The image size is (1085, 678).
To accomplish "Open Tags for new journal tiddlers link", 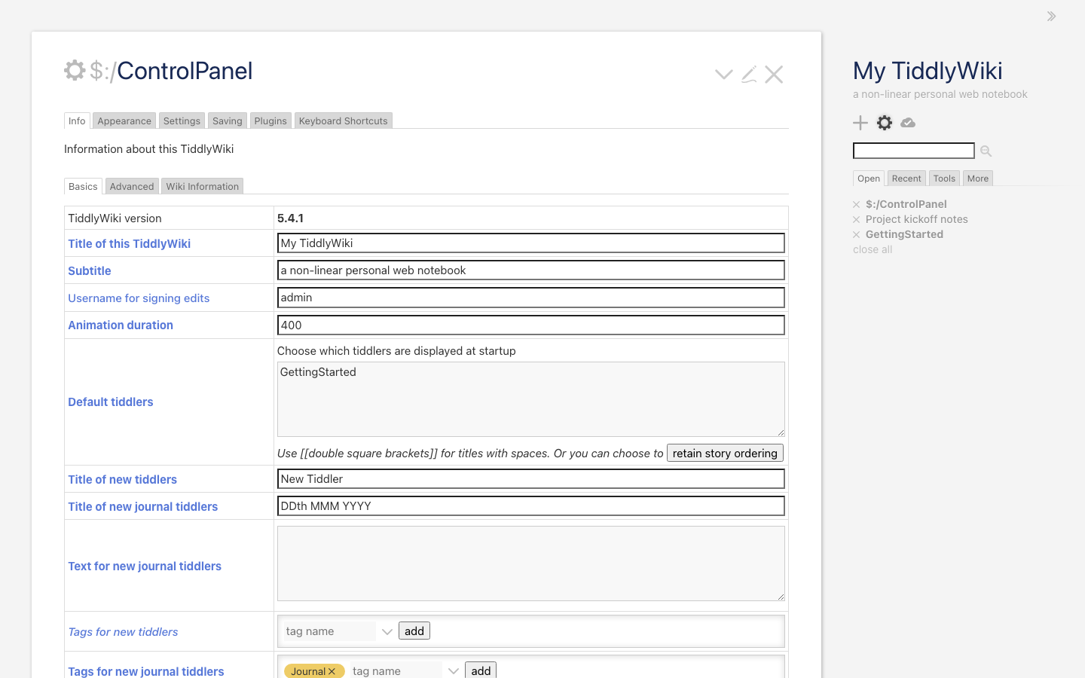I will (x=146, y=671).
